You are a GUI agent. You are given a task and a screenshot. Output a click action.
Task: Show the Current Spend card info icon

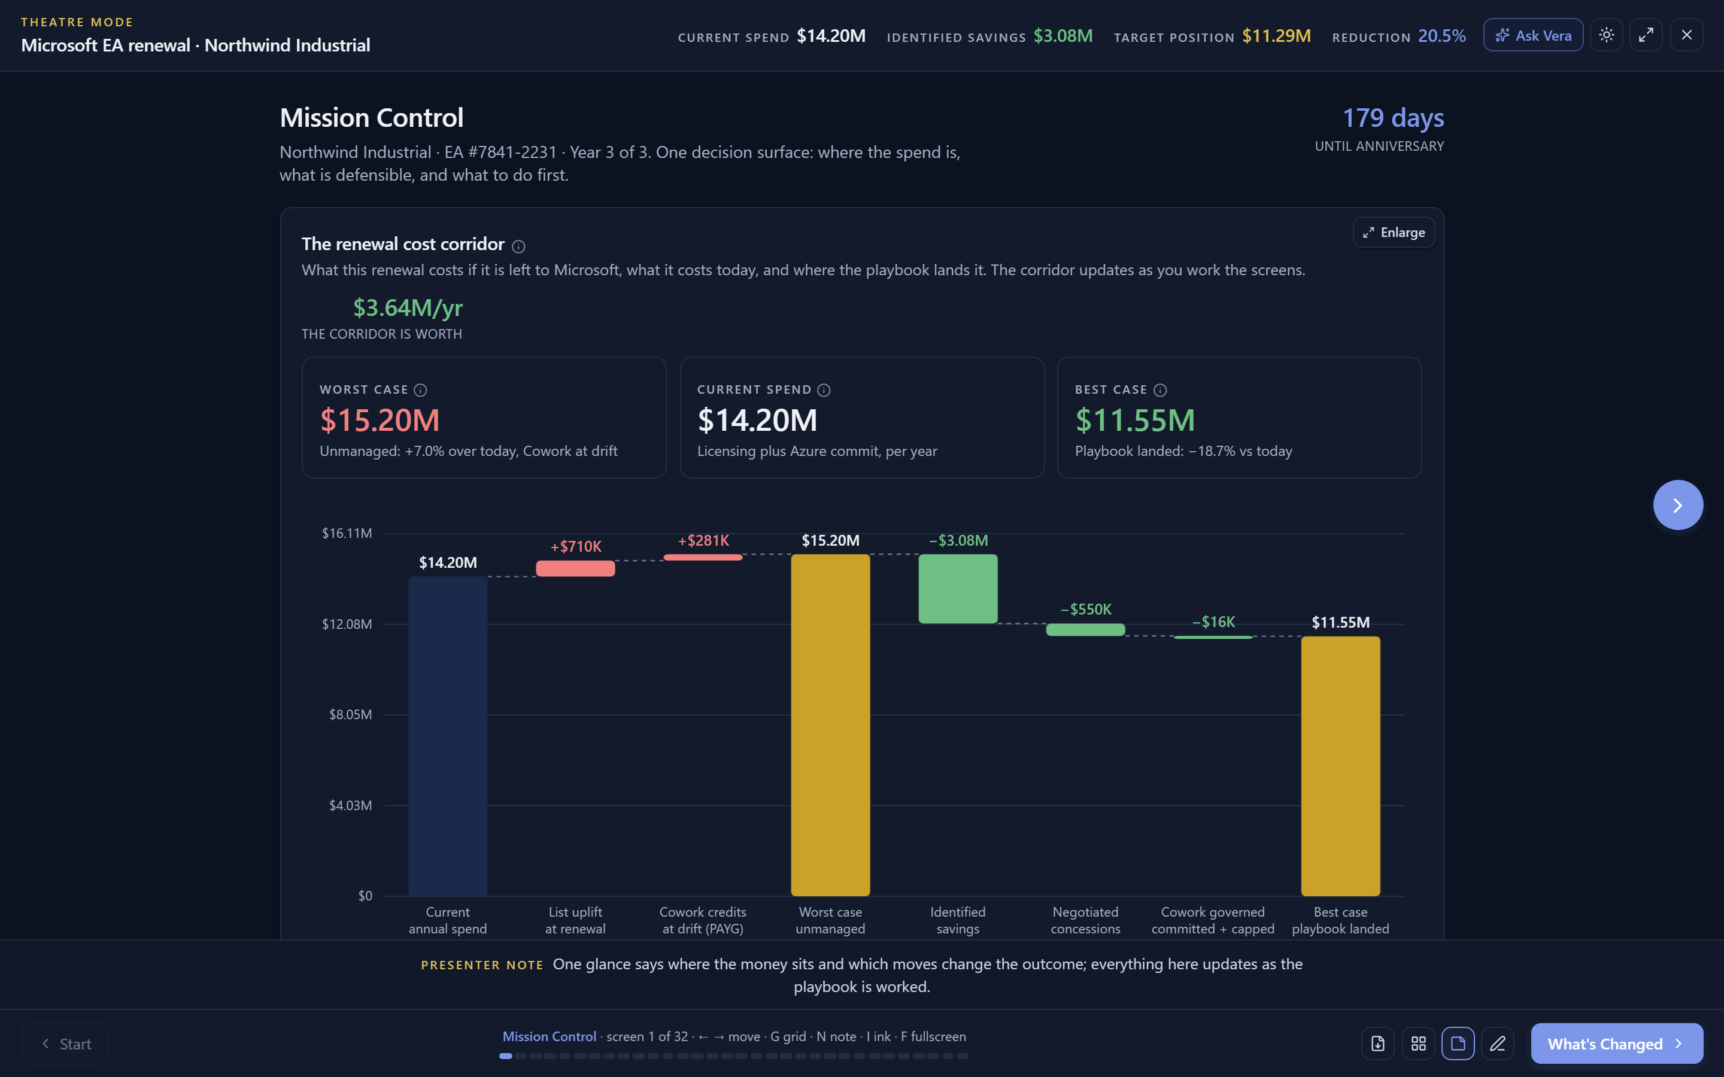[824, 390]
